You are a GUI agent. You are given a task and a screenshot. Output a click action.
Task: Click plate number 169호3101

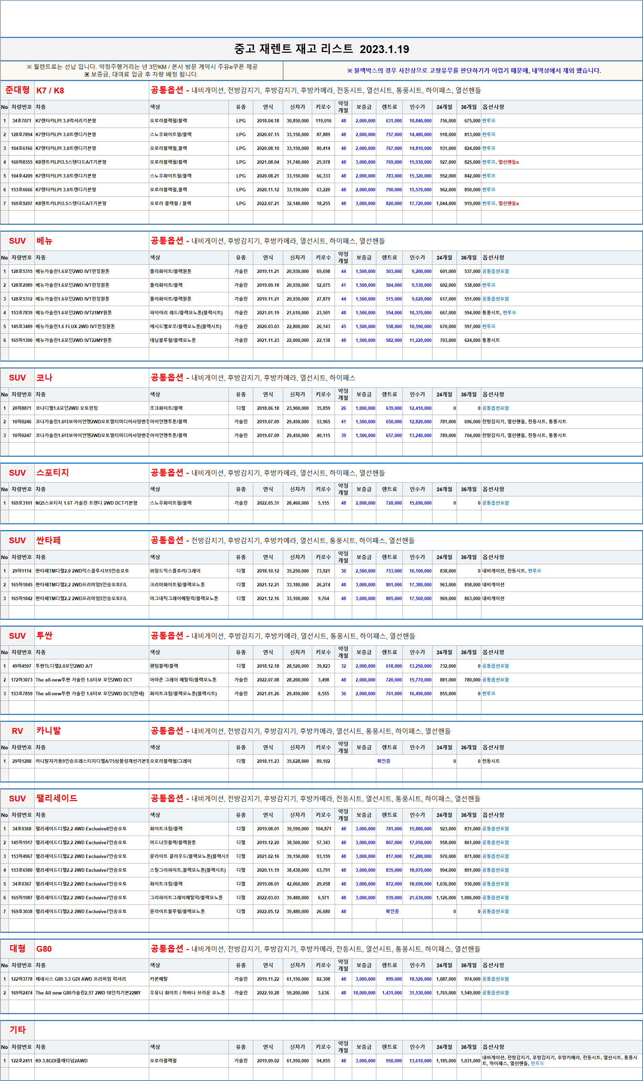[22, 503]
